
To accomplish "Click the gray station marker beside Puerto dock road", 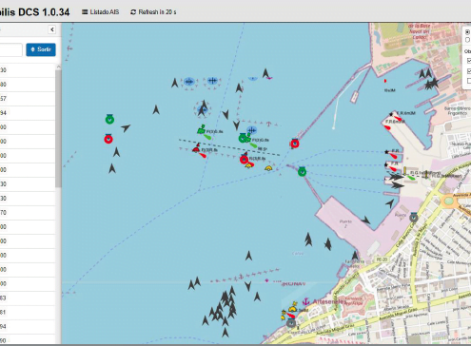I will click(413, 218).
